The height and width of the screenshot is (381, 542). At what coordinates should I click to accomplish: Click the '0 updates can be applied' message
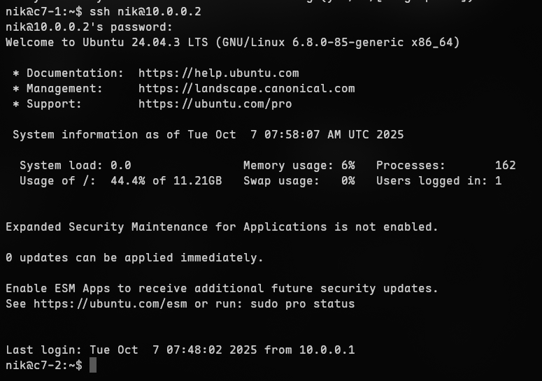pos(134,258)
